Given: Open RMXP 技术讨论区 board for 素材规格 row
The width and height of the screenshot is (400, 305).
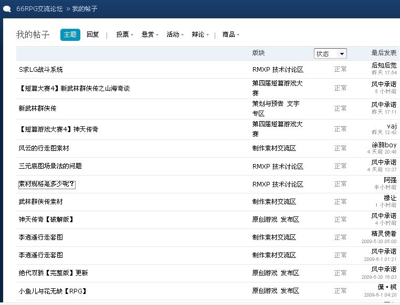Looking at the screenshot, I should coord(278,184).
